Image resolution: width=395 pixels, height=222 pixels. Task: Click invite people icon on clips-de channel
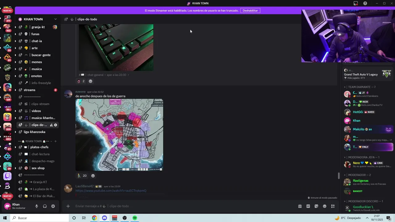pyautogui.click(x=51, y=125)
